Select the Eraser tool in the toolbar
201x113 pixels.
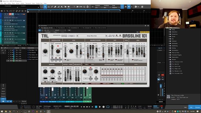[55, 7]
